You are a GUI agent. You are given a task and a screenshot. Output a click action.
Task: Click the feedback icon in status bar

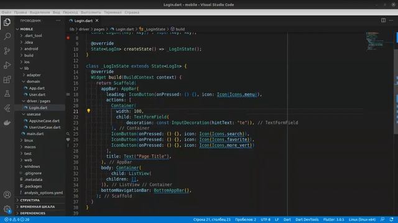coord(382,219)
